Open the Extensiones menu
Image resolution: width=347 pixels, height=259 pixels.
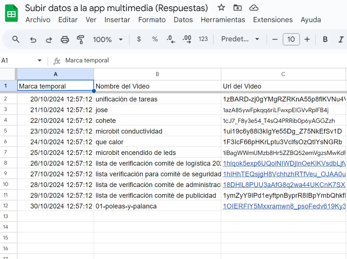coord(273,20)
